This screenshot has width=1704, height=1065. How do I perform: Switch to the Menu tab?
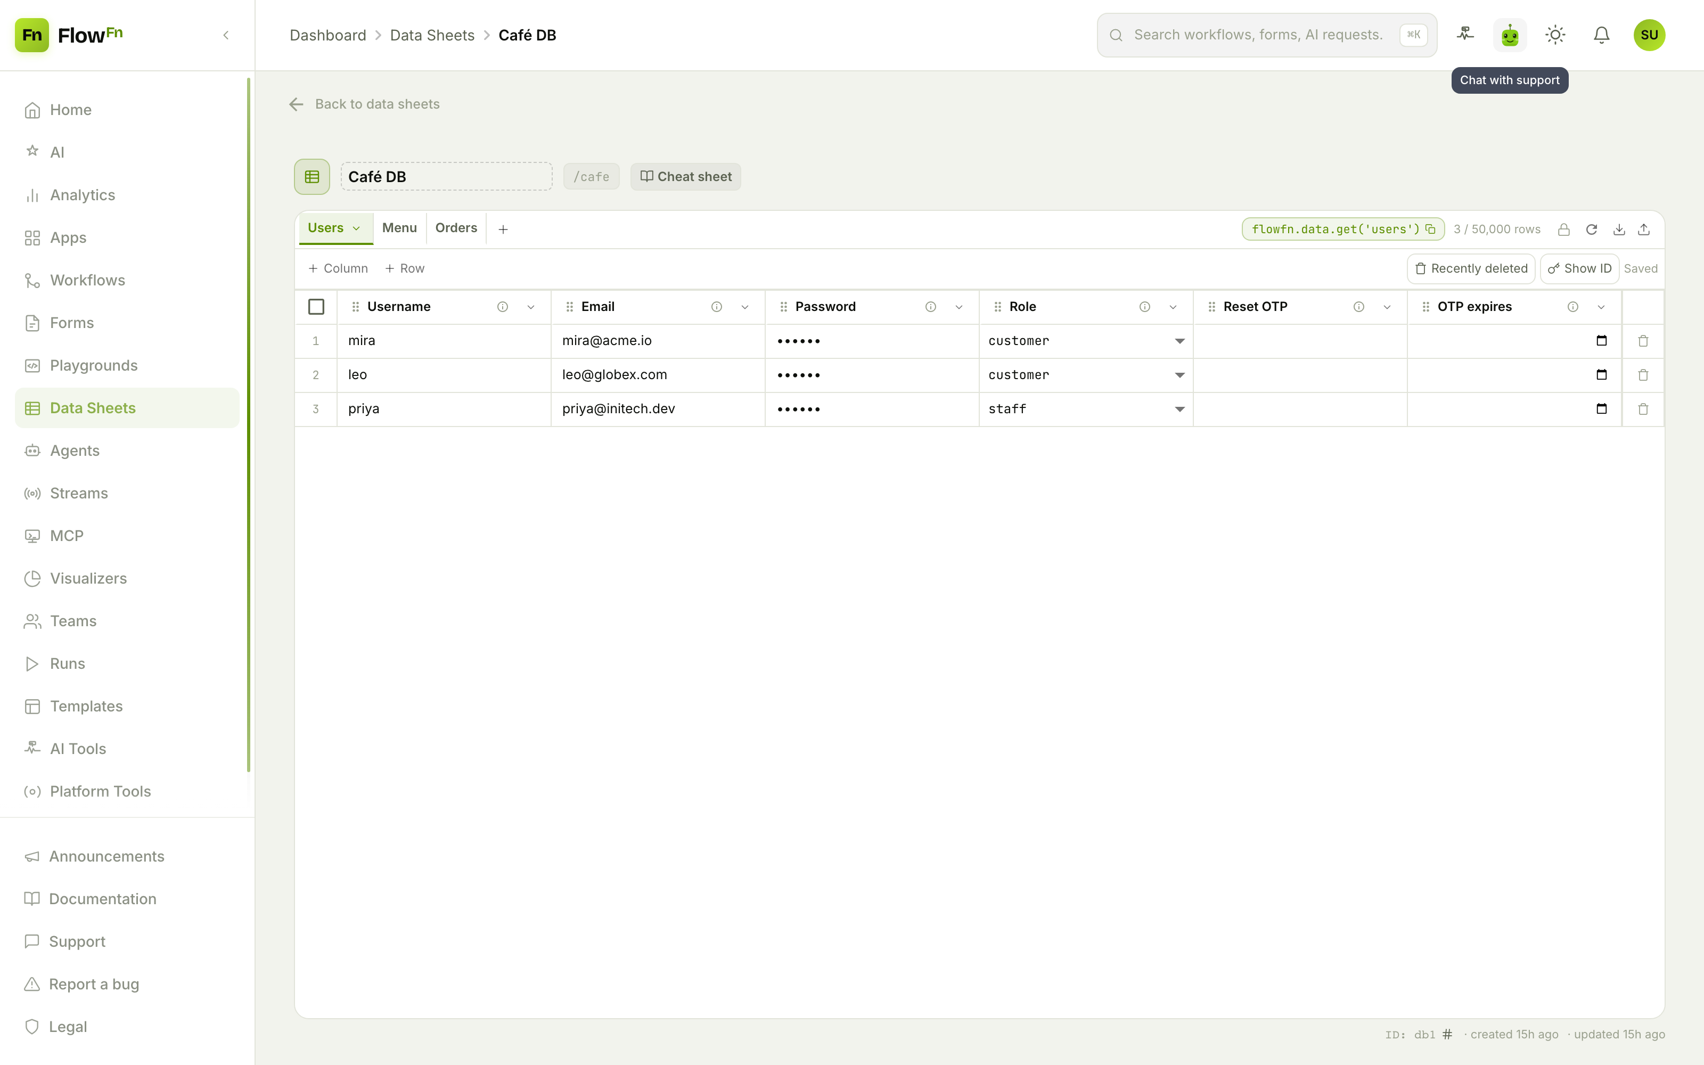(399, 228)
